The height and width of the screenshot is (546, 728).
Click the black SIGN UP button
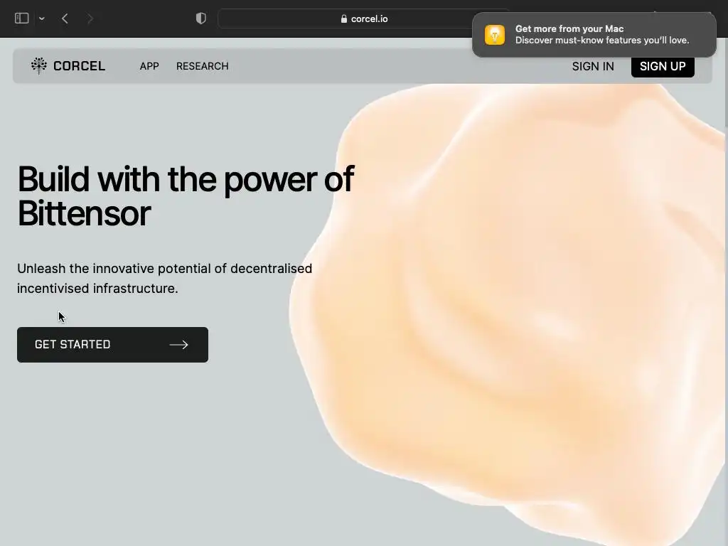[x=663, y=66]
